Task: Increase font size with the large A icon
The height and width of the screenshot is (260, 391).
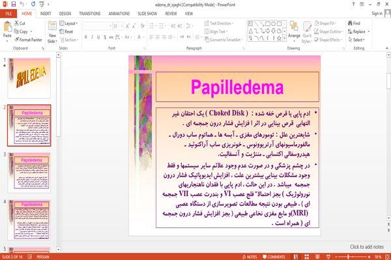Action: [x=128, y=26]
